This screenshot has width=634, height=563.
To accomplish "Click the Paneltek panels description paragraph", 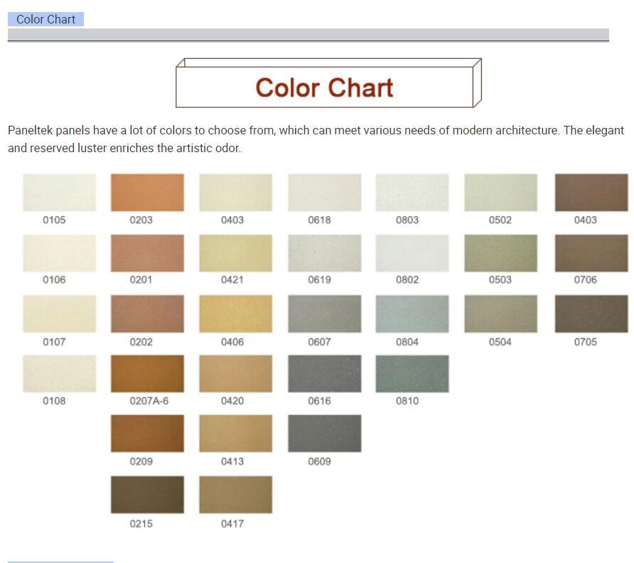I will pyautogui.click(x=316, y=139).
